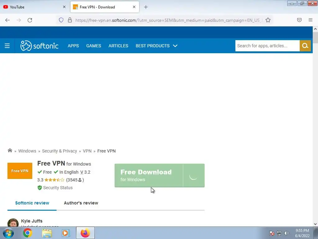Open the Action Center flag icon
Screen dimensions: 318x239
click(272, 233)
